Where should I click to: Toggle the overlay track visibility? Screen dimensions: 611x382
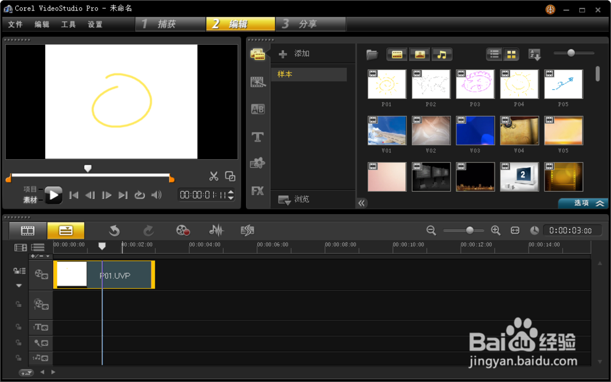(41, 305)
